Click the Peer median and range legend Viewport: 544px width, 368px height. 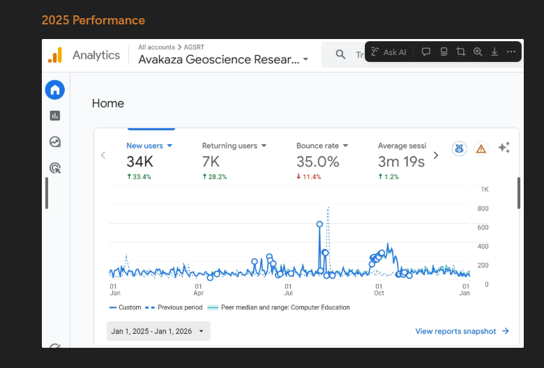tap(278, 307)
